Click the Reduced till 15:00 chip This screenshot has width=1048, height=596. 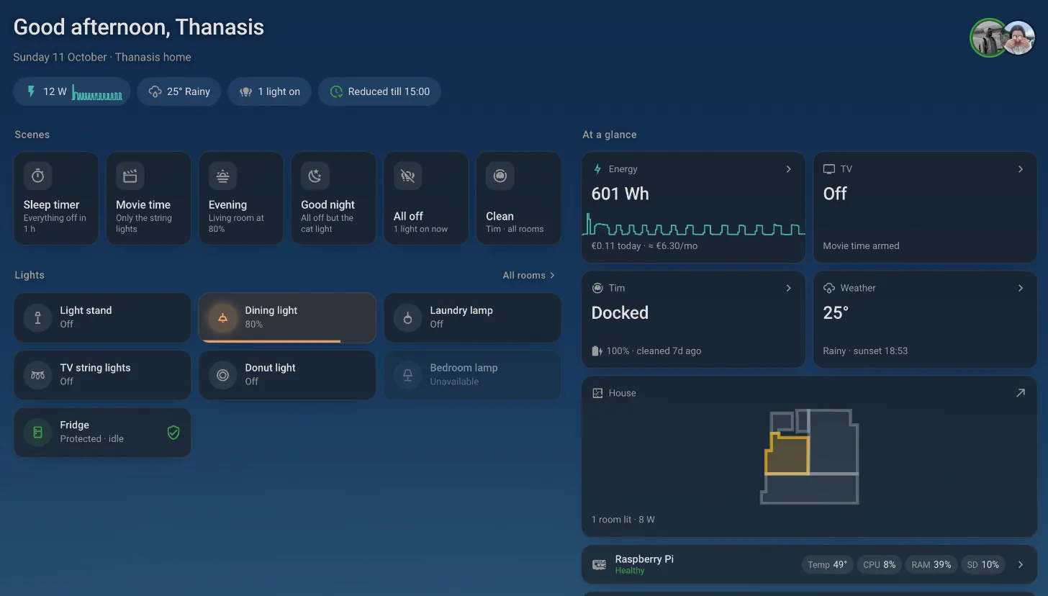[x=379, y=91]
